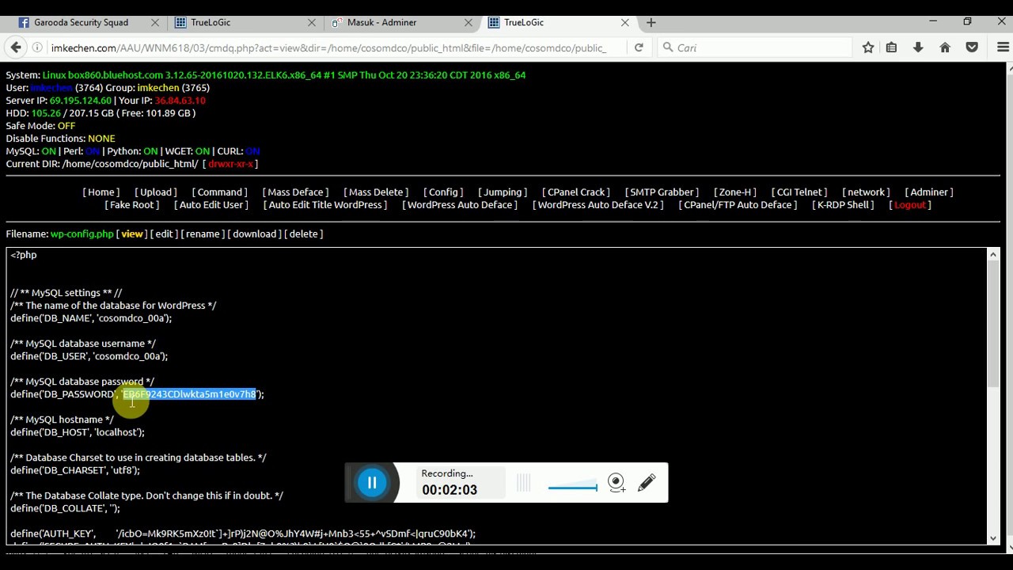
Task: Open WordPress Auto Deface V.2 link
Action: (598, 205)
